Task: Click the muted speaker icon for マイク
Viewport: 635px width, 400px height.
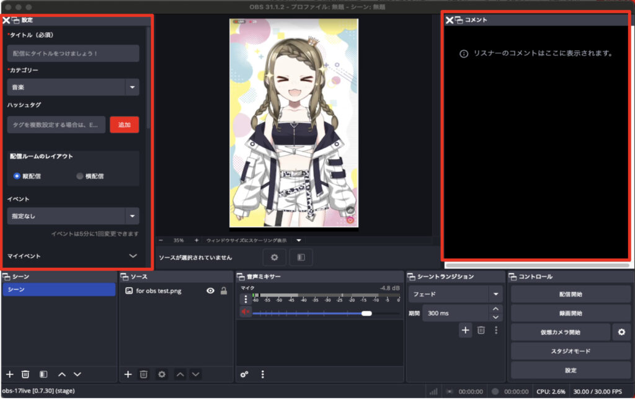Action: pyautogui.click(x=246, y=312)
